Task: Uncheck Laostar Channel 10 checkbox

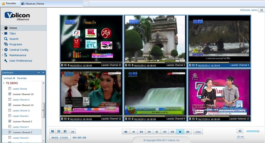Action: click(10, 94)
